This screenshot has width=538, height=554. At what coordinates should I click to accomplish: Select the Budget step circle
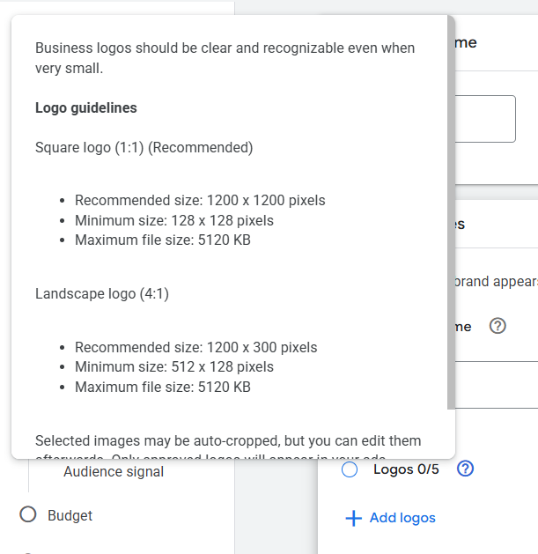tap(27, 514)
